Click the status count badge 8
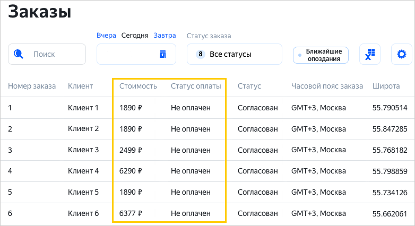This screenshot has width=415, height=226. tap(201, 54)
